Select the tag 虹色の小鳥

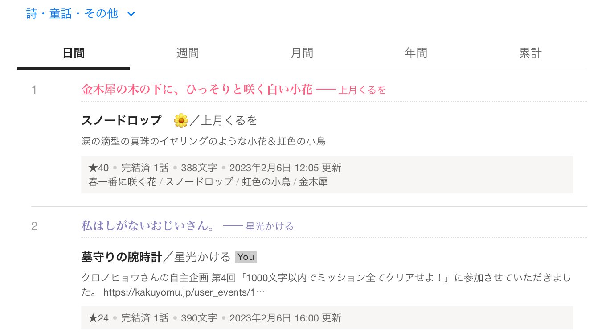[266, 182]
